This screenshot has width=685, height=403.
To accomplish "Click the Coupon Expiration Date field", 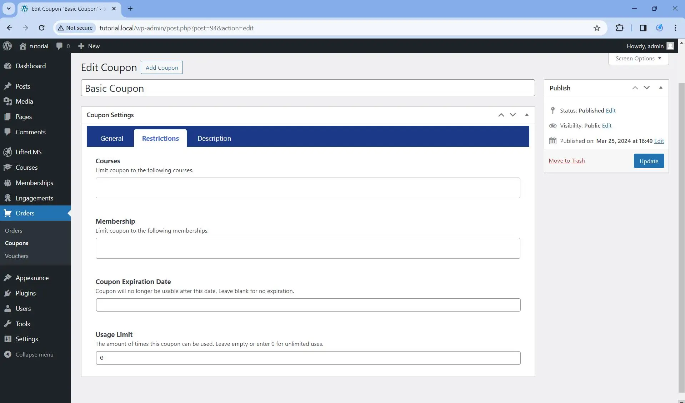I will pyautogui.click(x=308, y=305).
